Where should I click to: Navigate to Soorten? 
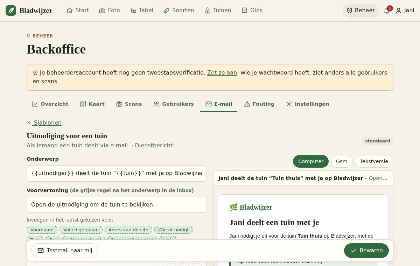pos(179,10)
